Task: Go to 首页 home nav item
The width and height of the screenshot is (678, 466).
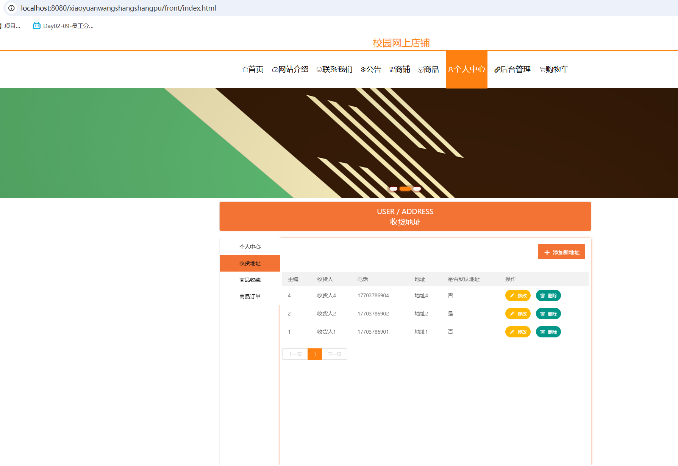Action: click(253, 69)
